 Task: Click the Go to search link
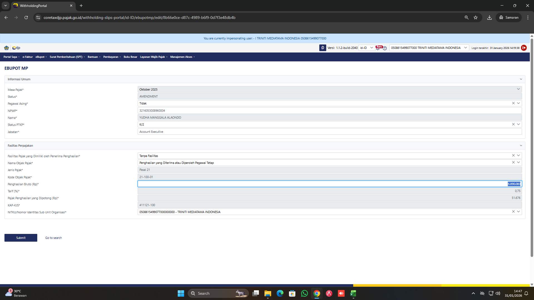(53, 238)
